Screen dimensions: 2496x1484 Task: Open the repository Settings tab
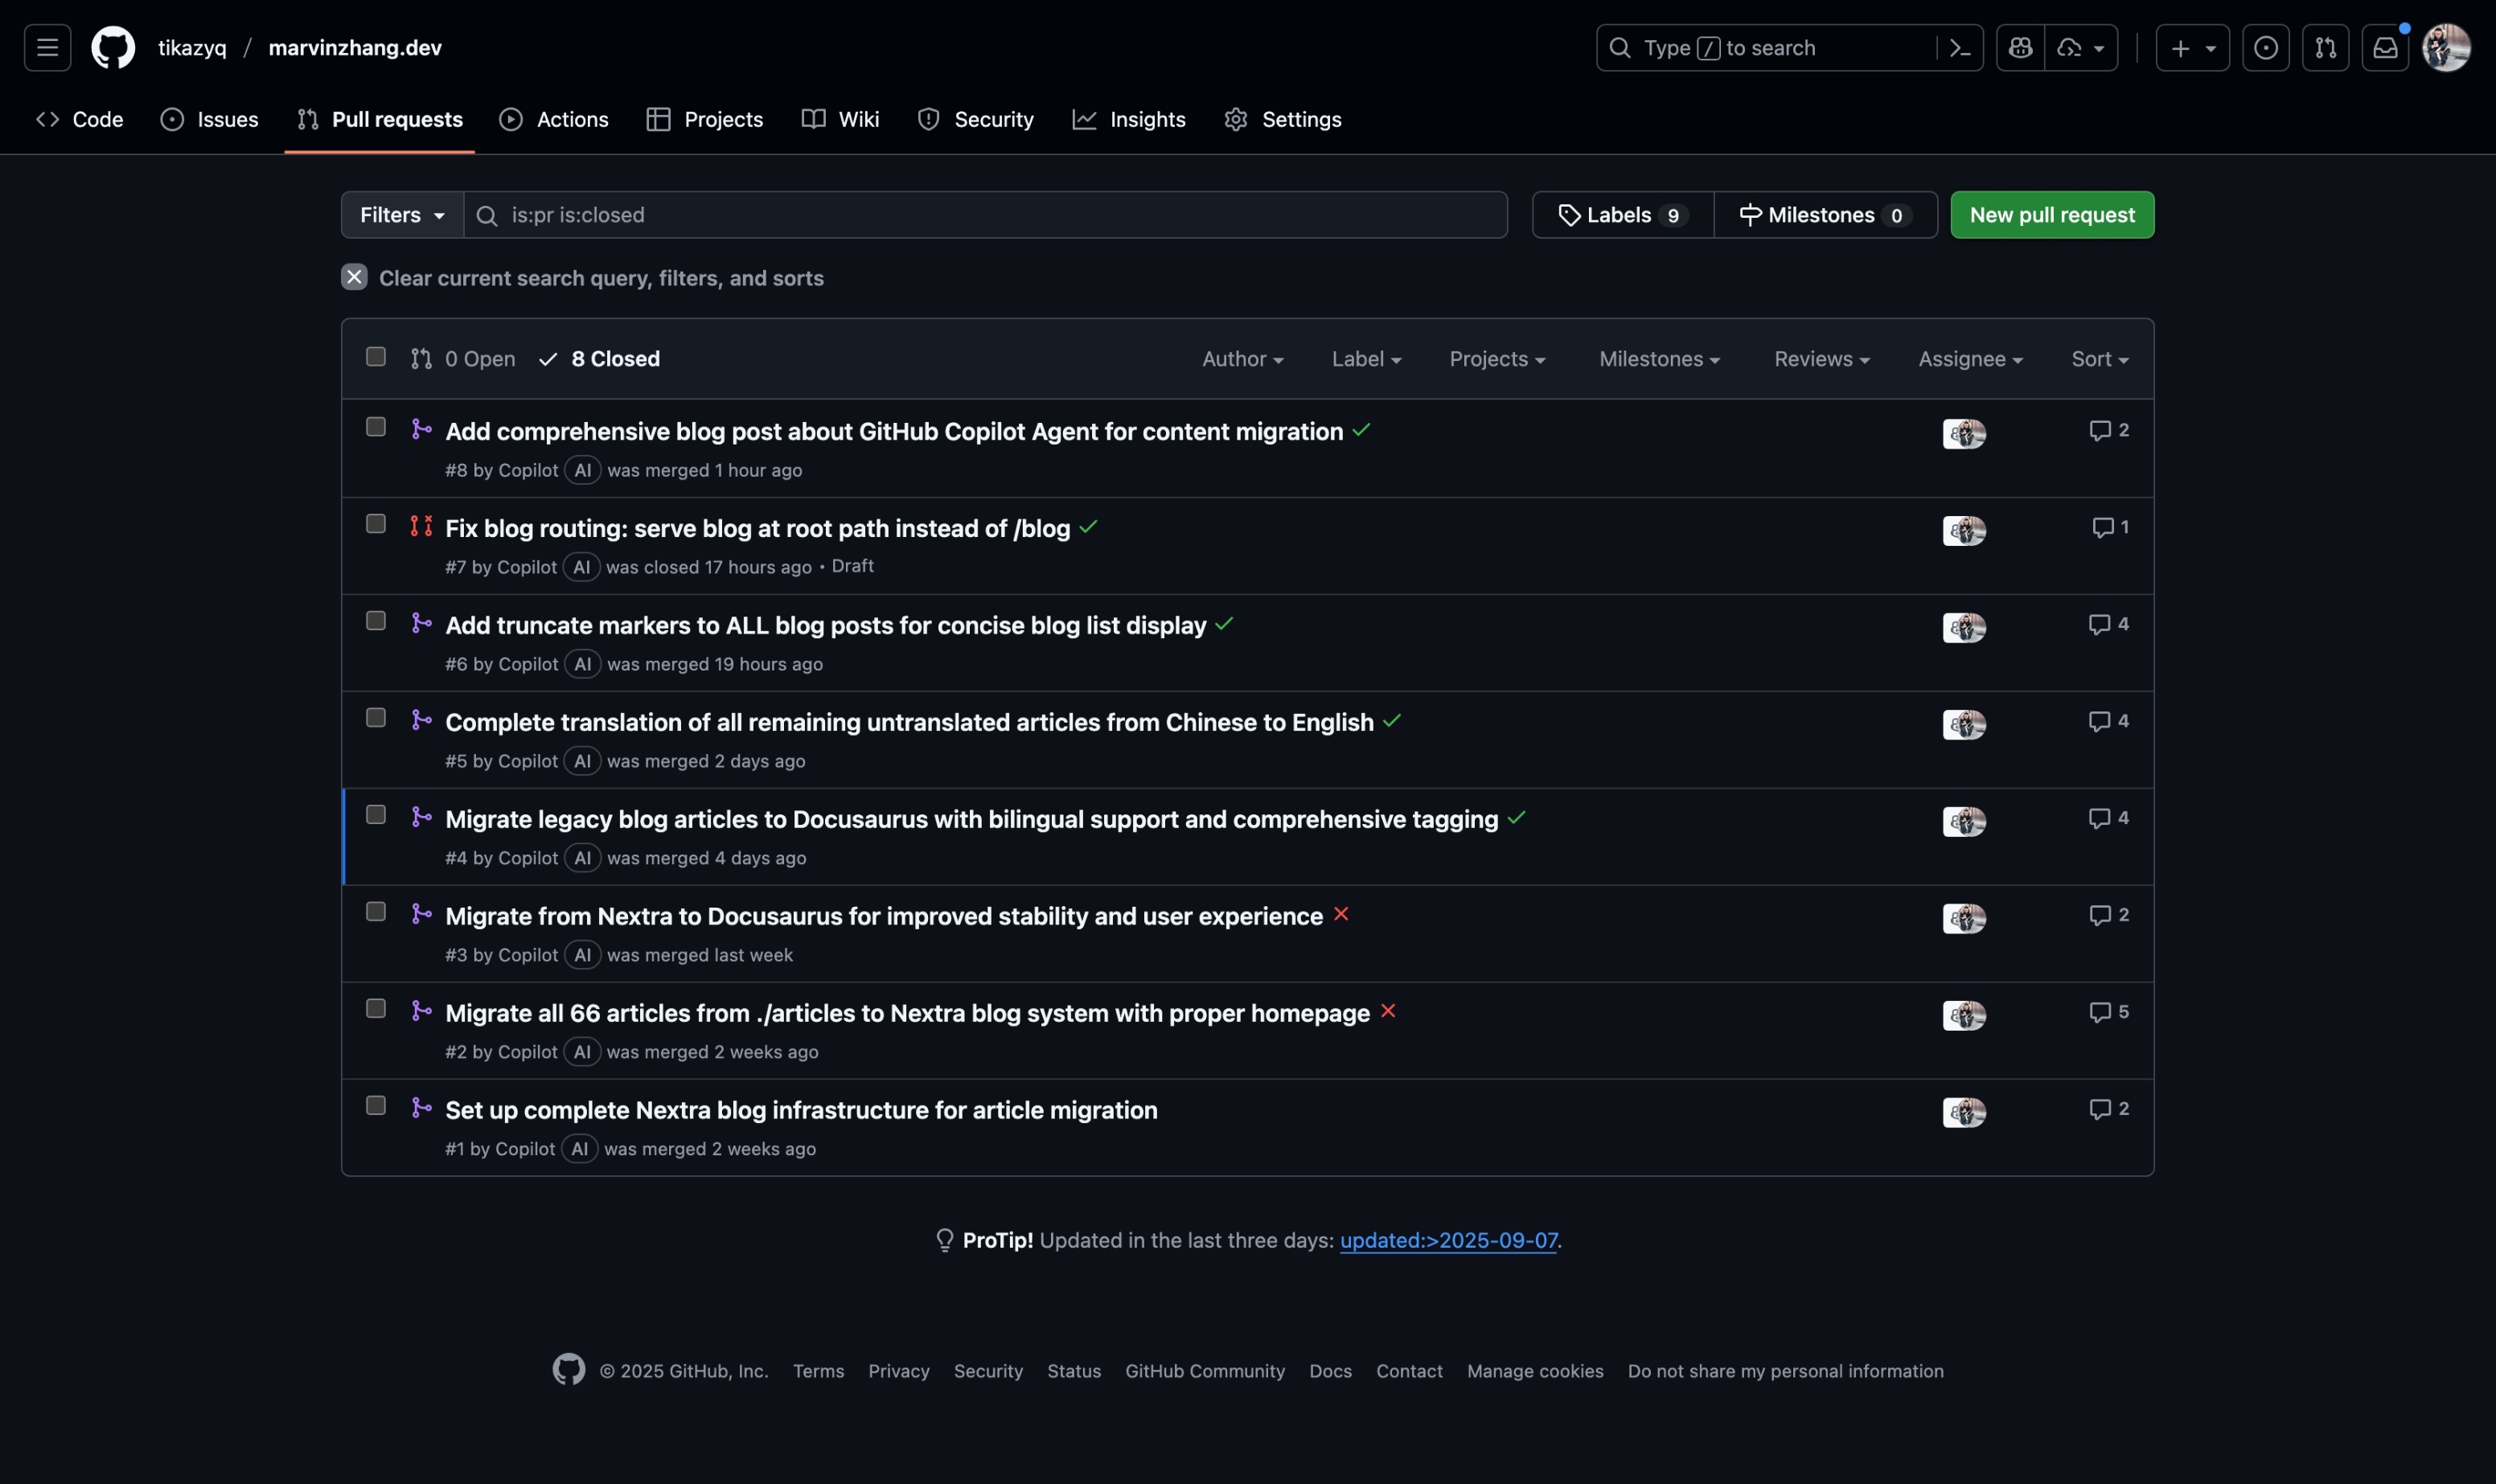[1283, 119]
